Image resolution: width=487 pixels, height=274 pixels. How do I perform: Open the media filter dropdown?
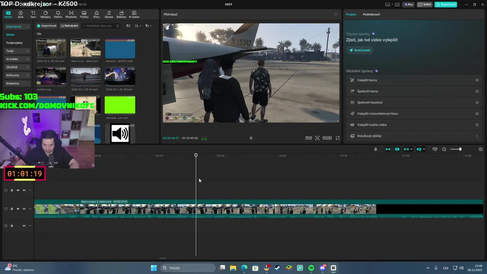[148, 26]
